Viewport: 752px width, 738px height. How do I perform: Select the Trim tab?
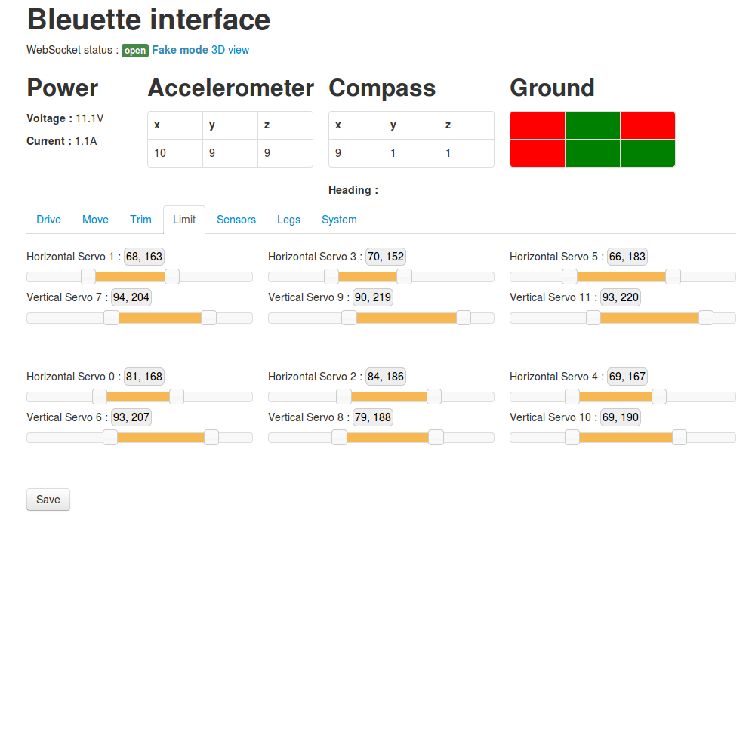coord(140,220)
